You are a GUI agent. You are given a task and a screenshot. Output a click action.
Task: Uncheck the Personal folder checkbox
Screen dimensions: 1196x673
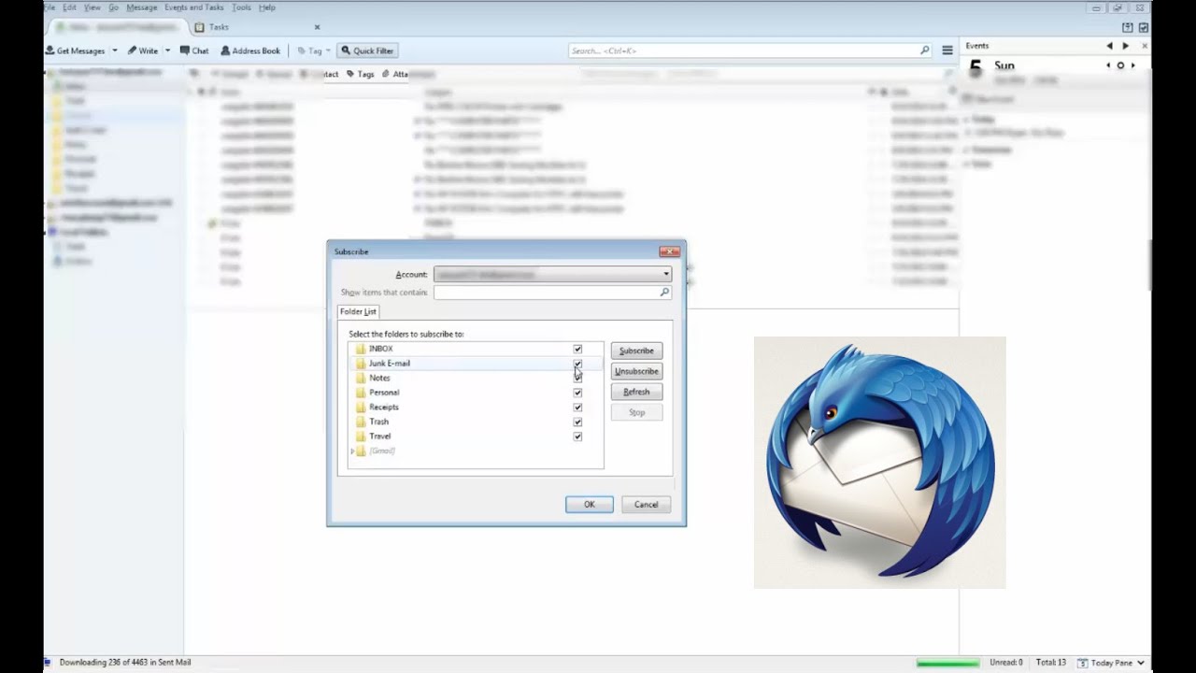pyautogui.click(x=577, y=393)
